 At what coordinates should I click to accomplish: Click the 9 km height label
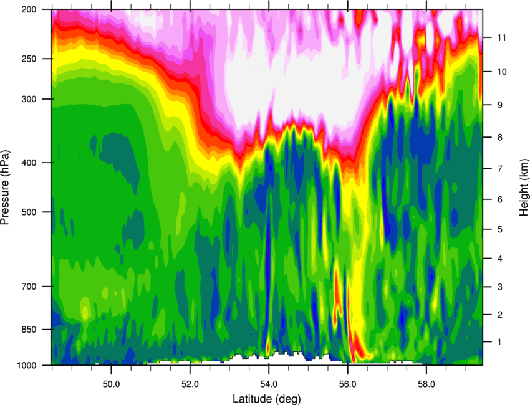pyautogui.click(x=500, y=105)
